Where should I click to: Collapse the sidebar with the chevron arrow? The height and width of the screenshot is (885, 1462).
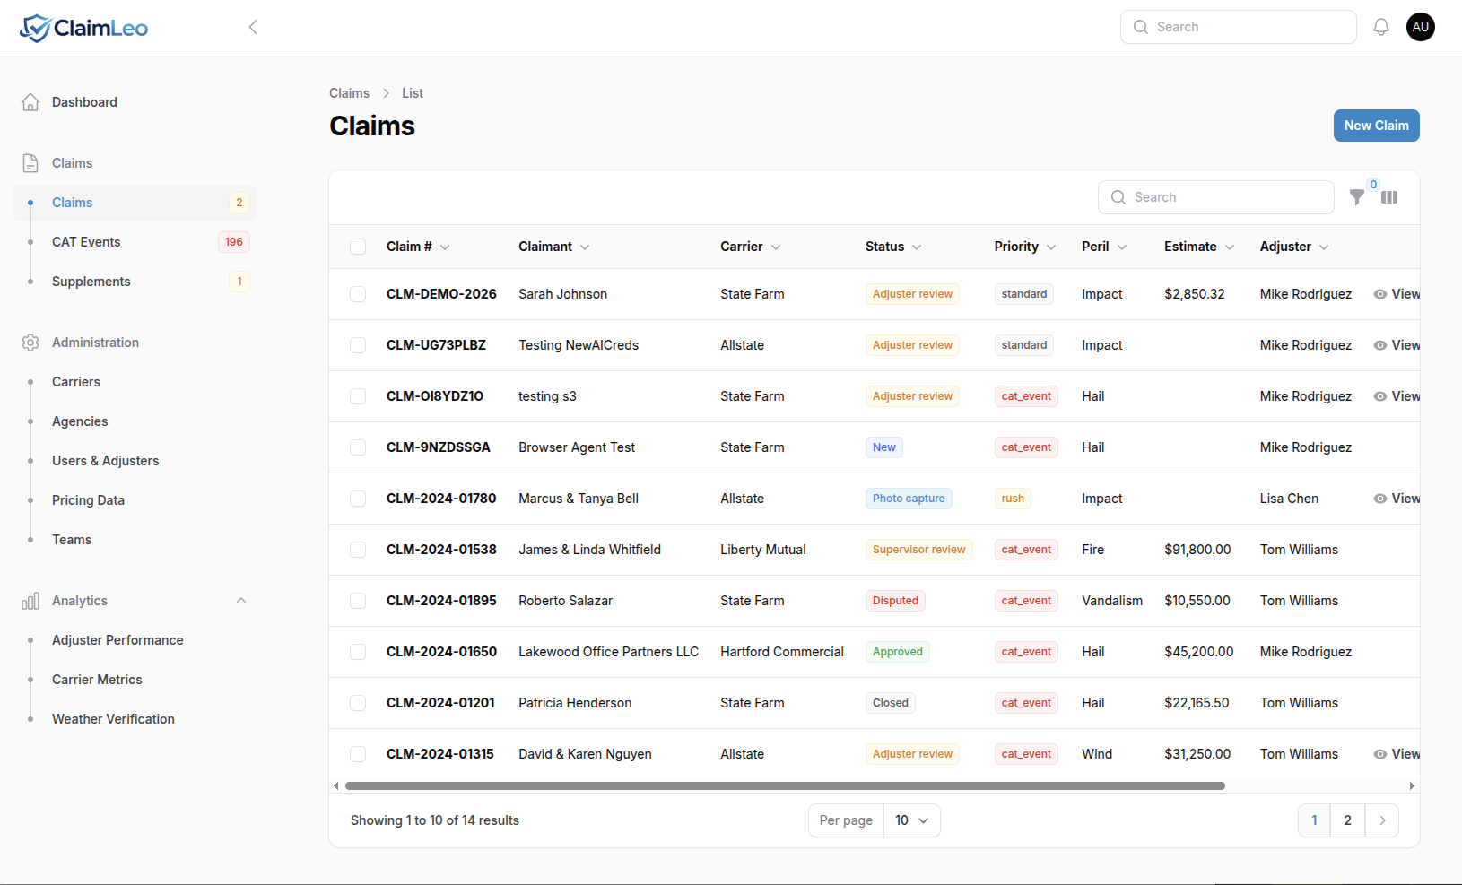tap(253, 27)
